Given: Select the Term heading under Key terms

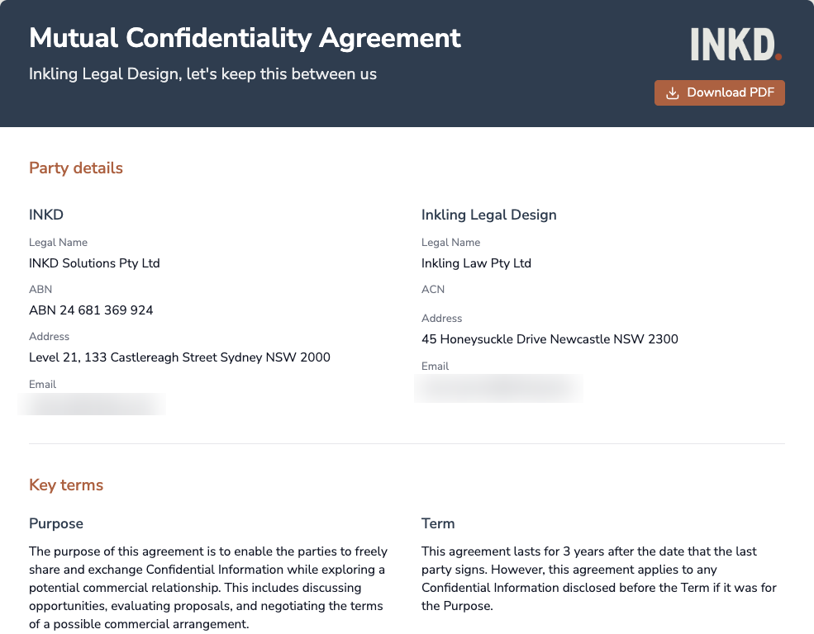Looking at the screenshot, I should coord(438,523).
